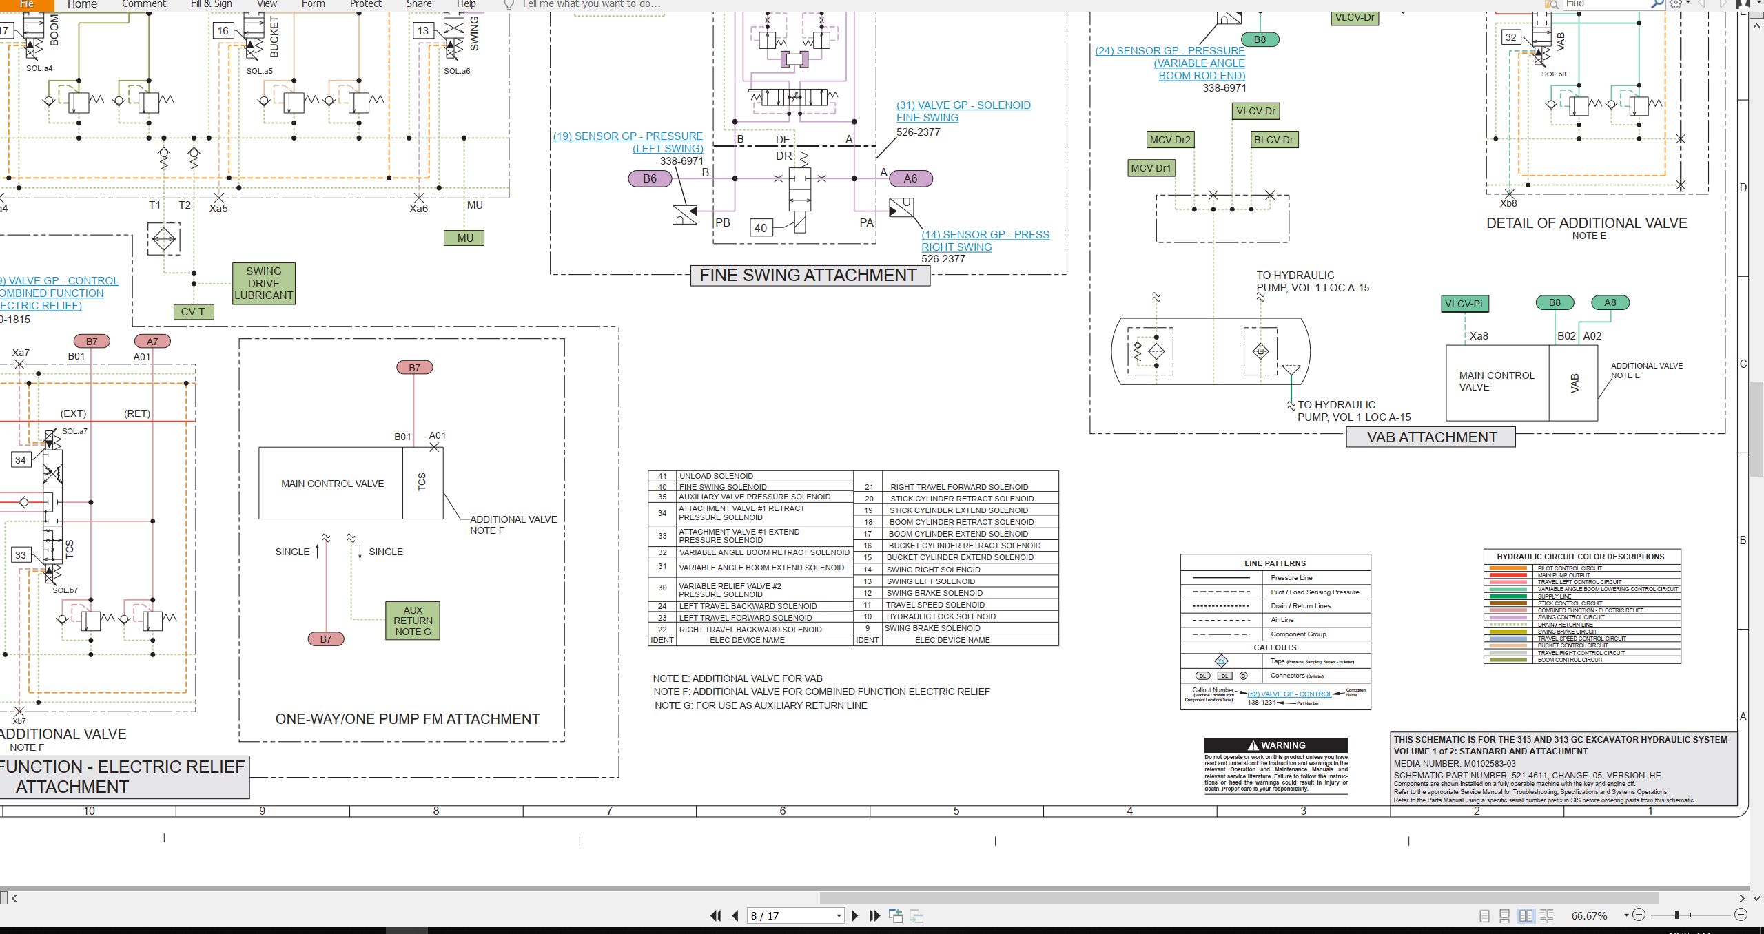Open the (19) Sensor GP - Pressure Left Swing link
This screenshot has height=934, width=1764.
(x=628, y=143)
